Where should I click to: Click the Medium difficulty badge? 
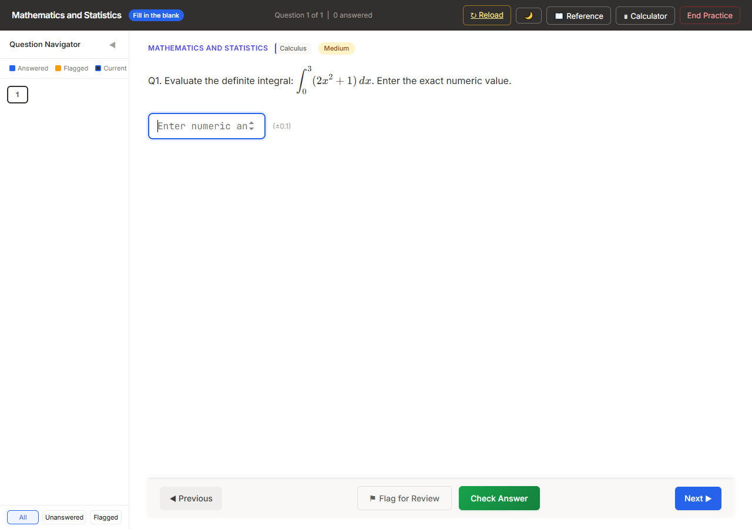pos(337,48)
